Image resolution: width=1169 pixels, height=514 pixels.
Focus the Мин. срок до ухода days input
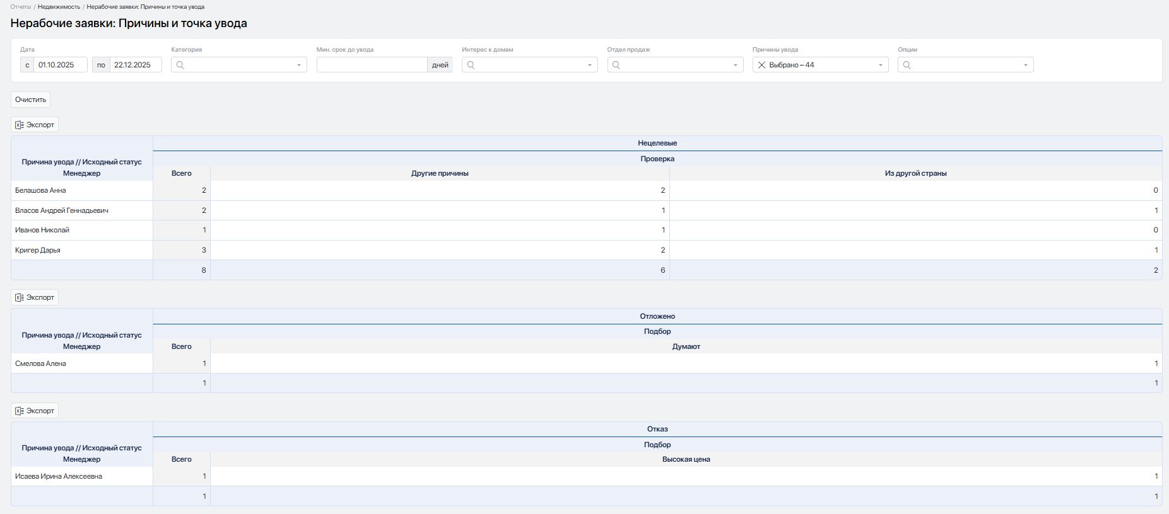pos(372,65)
